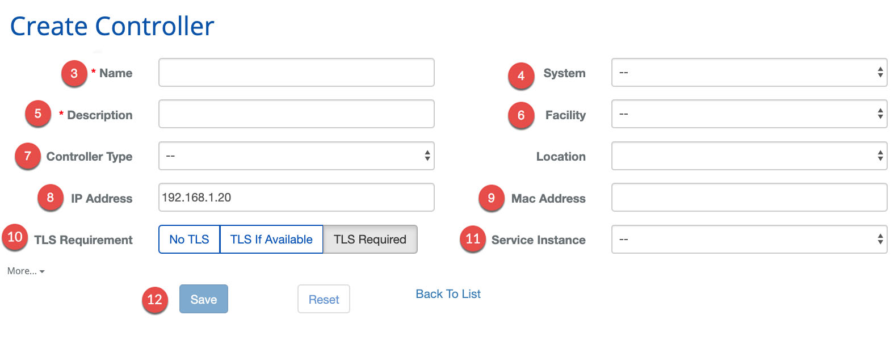Open the Facility dropdown
The height and width of the screenshot is (361, 894).
[x=749, y=114]
